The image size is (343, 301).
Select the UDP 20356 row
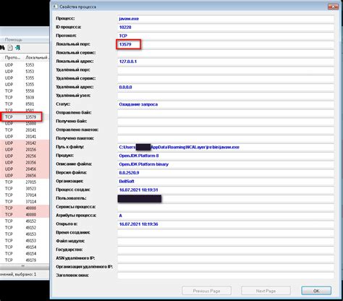pyautogui.click(x=25, y=163)
